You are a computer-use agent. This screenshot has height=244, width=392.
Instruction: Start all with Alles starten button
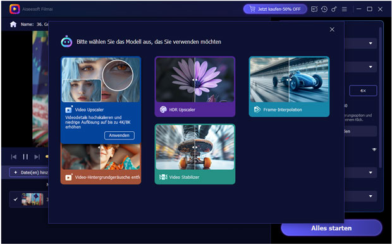click(331, 228)
